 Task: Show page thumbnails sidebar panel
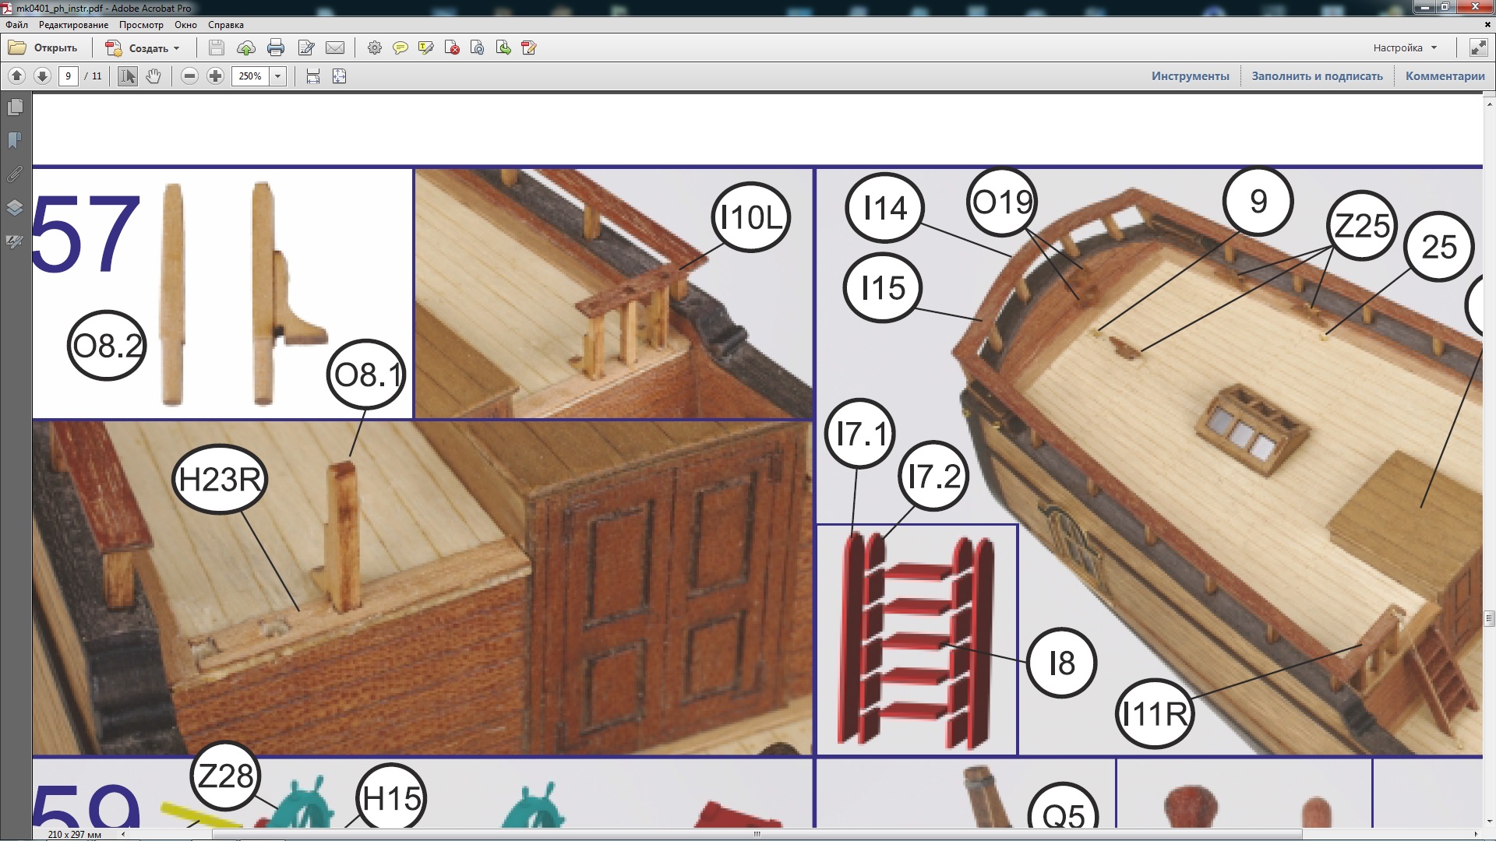[15, 107]
